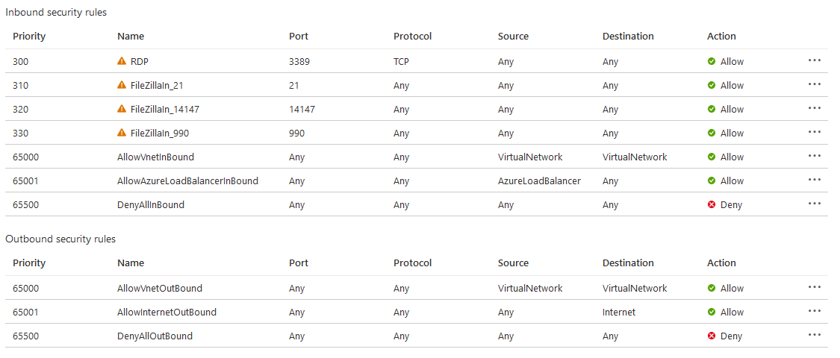Select the row with priority 65001 inbound

point(416,181)
